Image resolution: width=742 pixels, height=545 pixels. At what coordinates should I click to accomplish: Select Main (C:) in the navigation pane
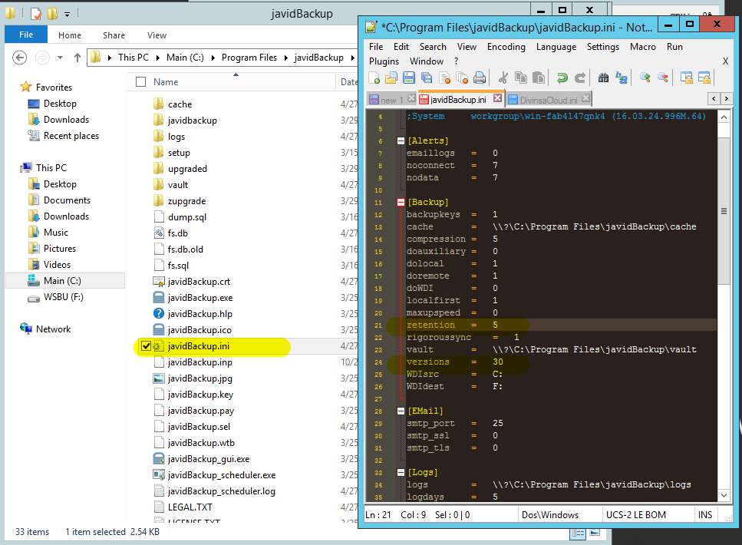pyautogui.click(x=62, y=281)
